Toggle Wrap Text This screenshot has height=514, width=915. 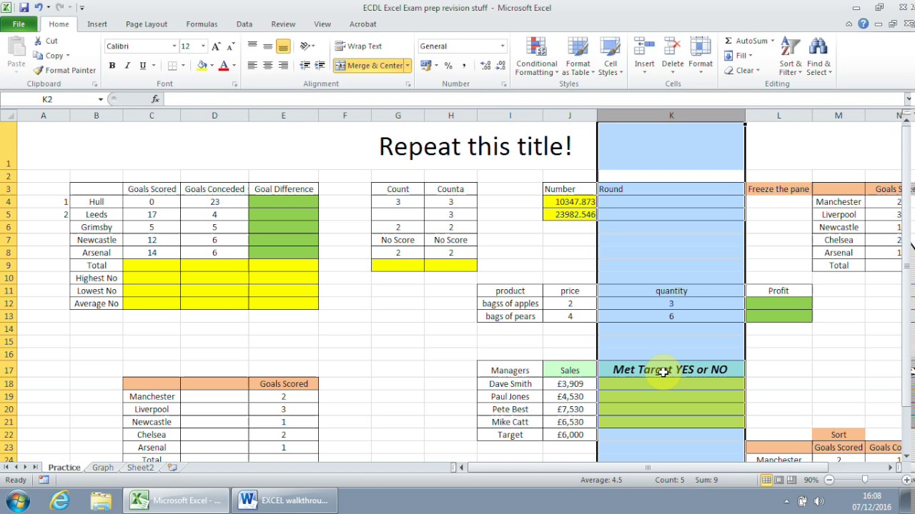tap(359, 46)
